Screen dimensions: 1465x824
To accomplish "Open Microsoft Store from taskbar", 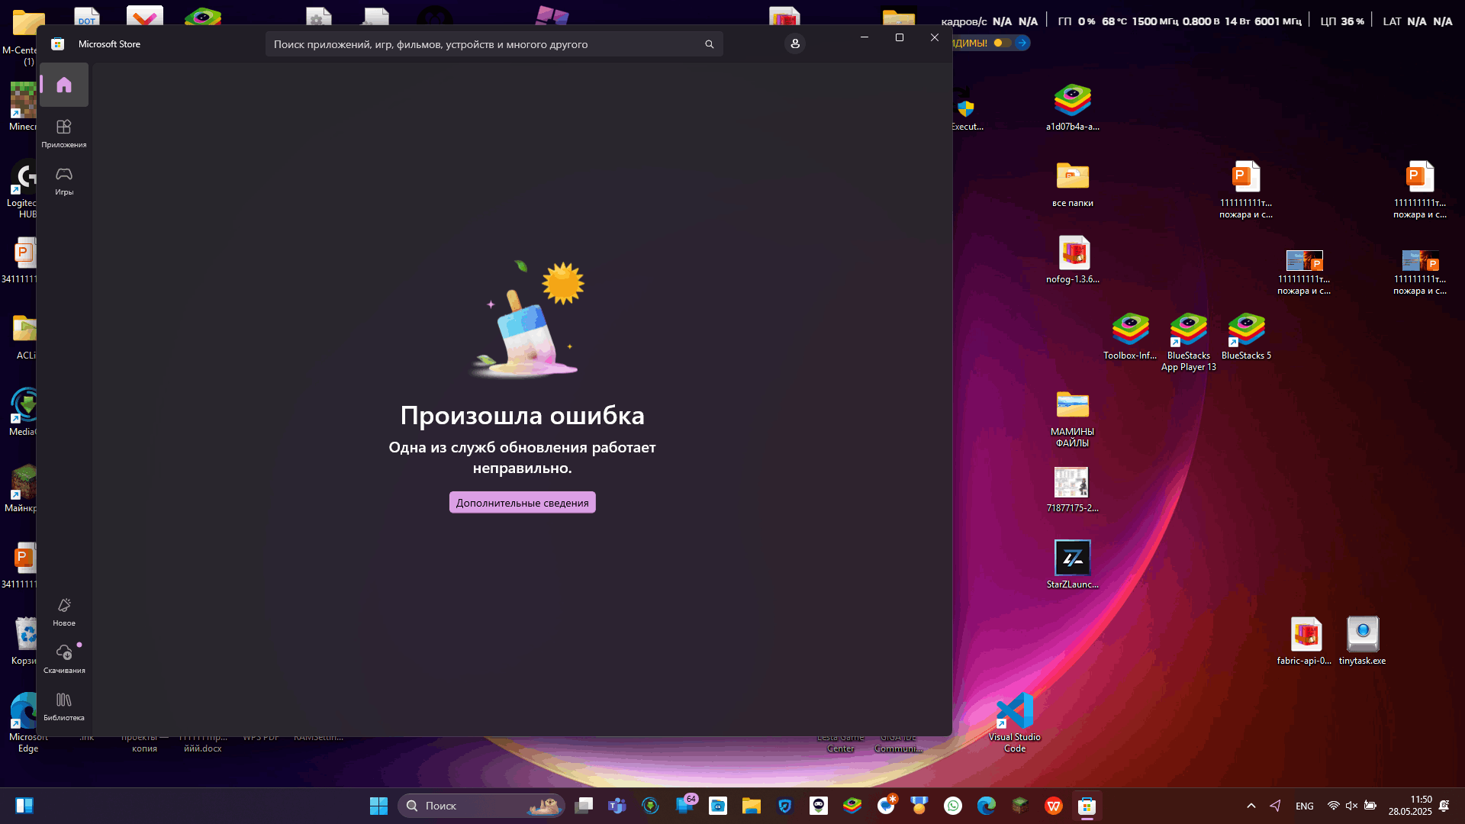I will point(1087,806).
